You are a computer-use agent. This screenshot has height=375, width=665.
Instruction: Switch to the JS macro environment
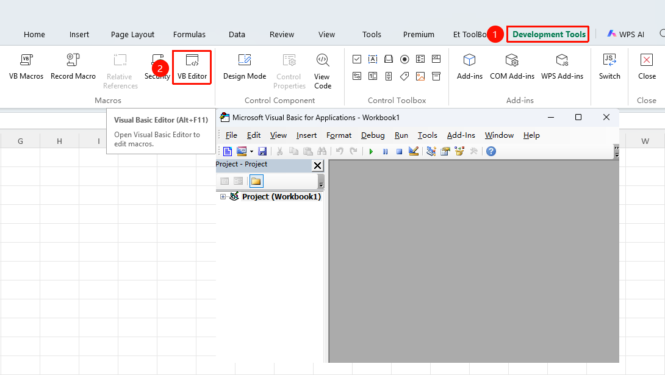point(609,66)
